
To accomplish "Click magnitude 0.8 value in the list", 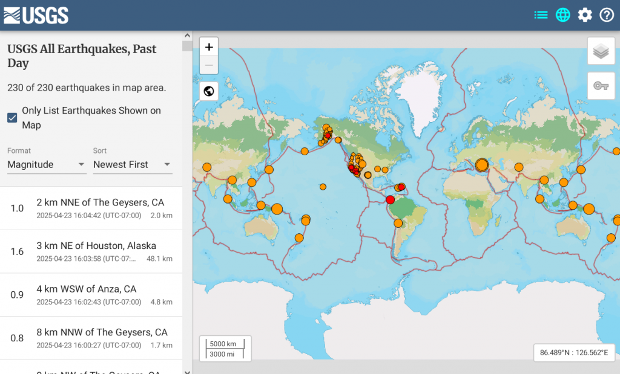I will coord(17,338).
